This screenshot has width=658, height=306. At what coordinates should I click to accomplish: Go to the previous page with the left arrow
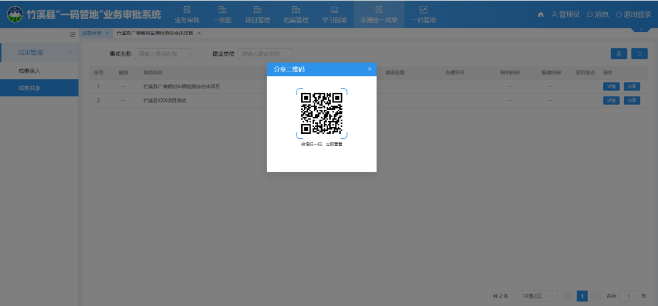568,296
